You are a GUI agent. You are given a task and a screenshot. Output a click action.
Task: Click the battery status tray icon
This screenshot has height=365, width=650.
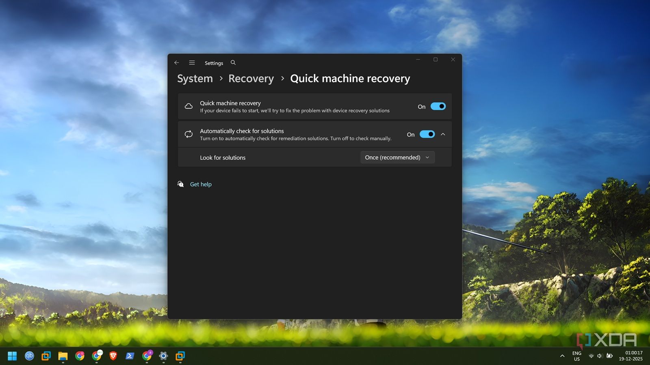click(609, 356)
